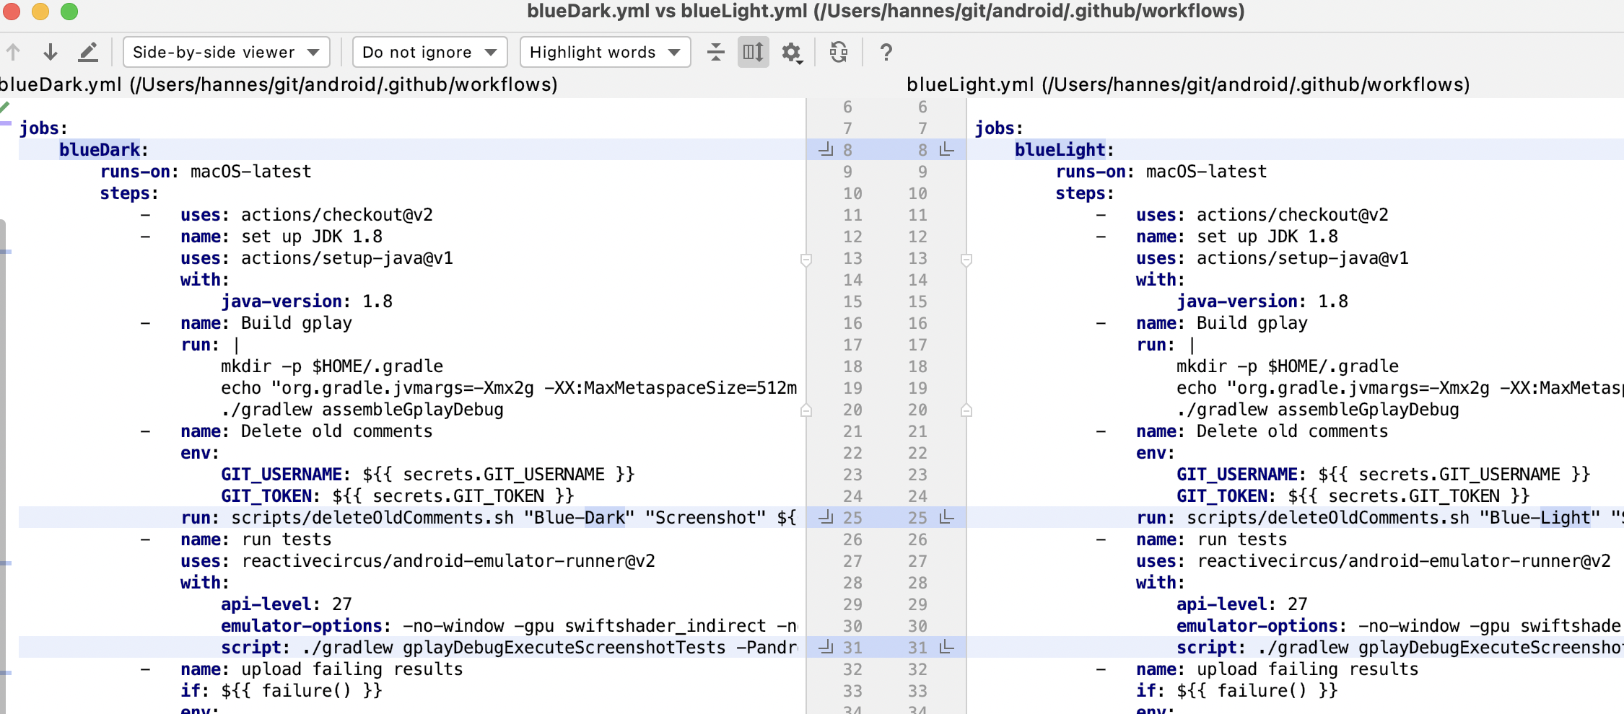Apply left change arrow on line 25
1624x714 pixels.
[x=826, y=517]
